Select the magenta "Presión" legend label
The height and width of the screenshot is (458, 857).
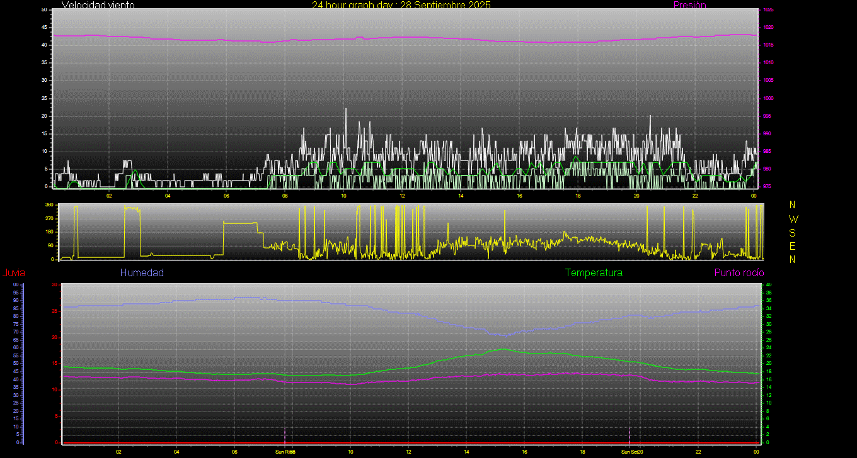(x=689, y=5)
